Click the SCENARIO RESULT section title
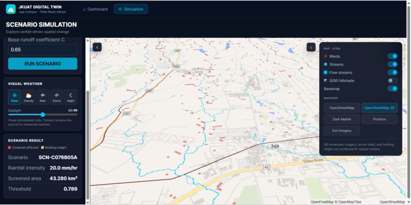Image resolution: width=411 pixels, height=205 pixels. pyautogui.click(x=25, y=140)
